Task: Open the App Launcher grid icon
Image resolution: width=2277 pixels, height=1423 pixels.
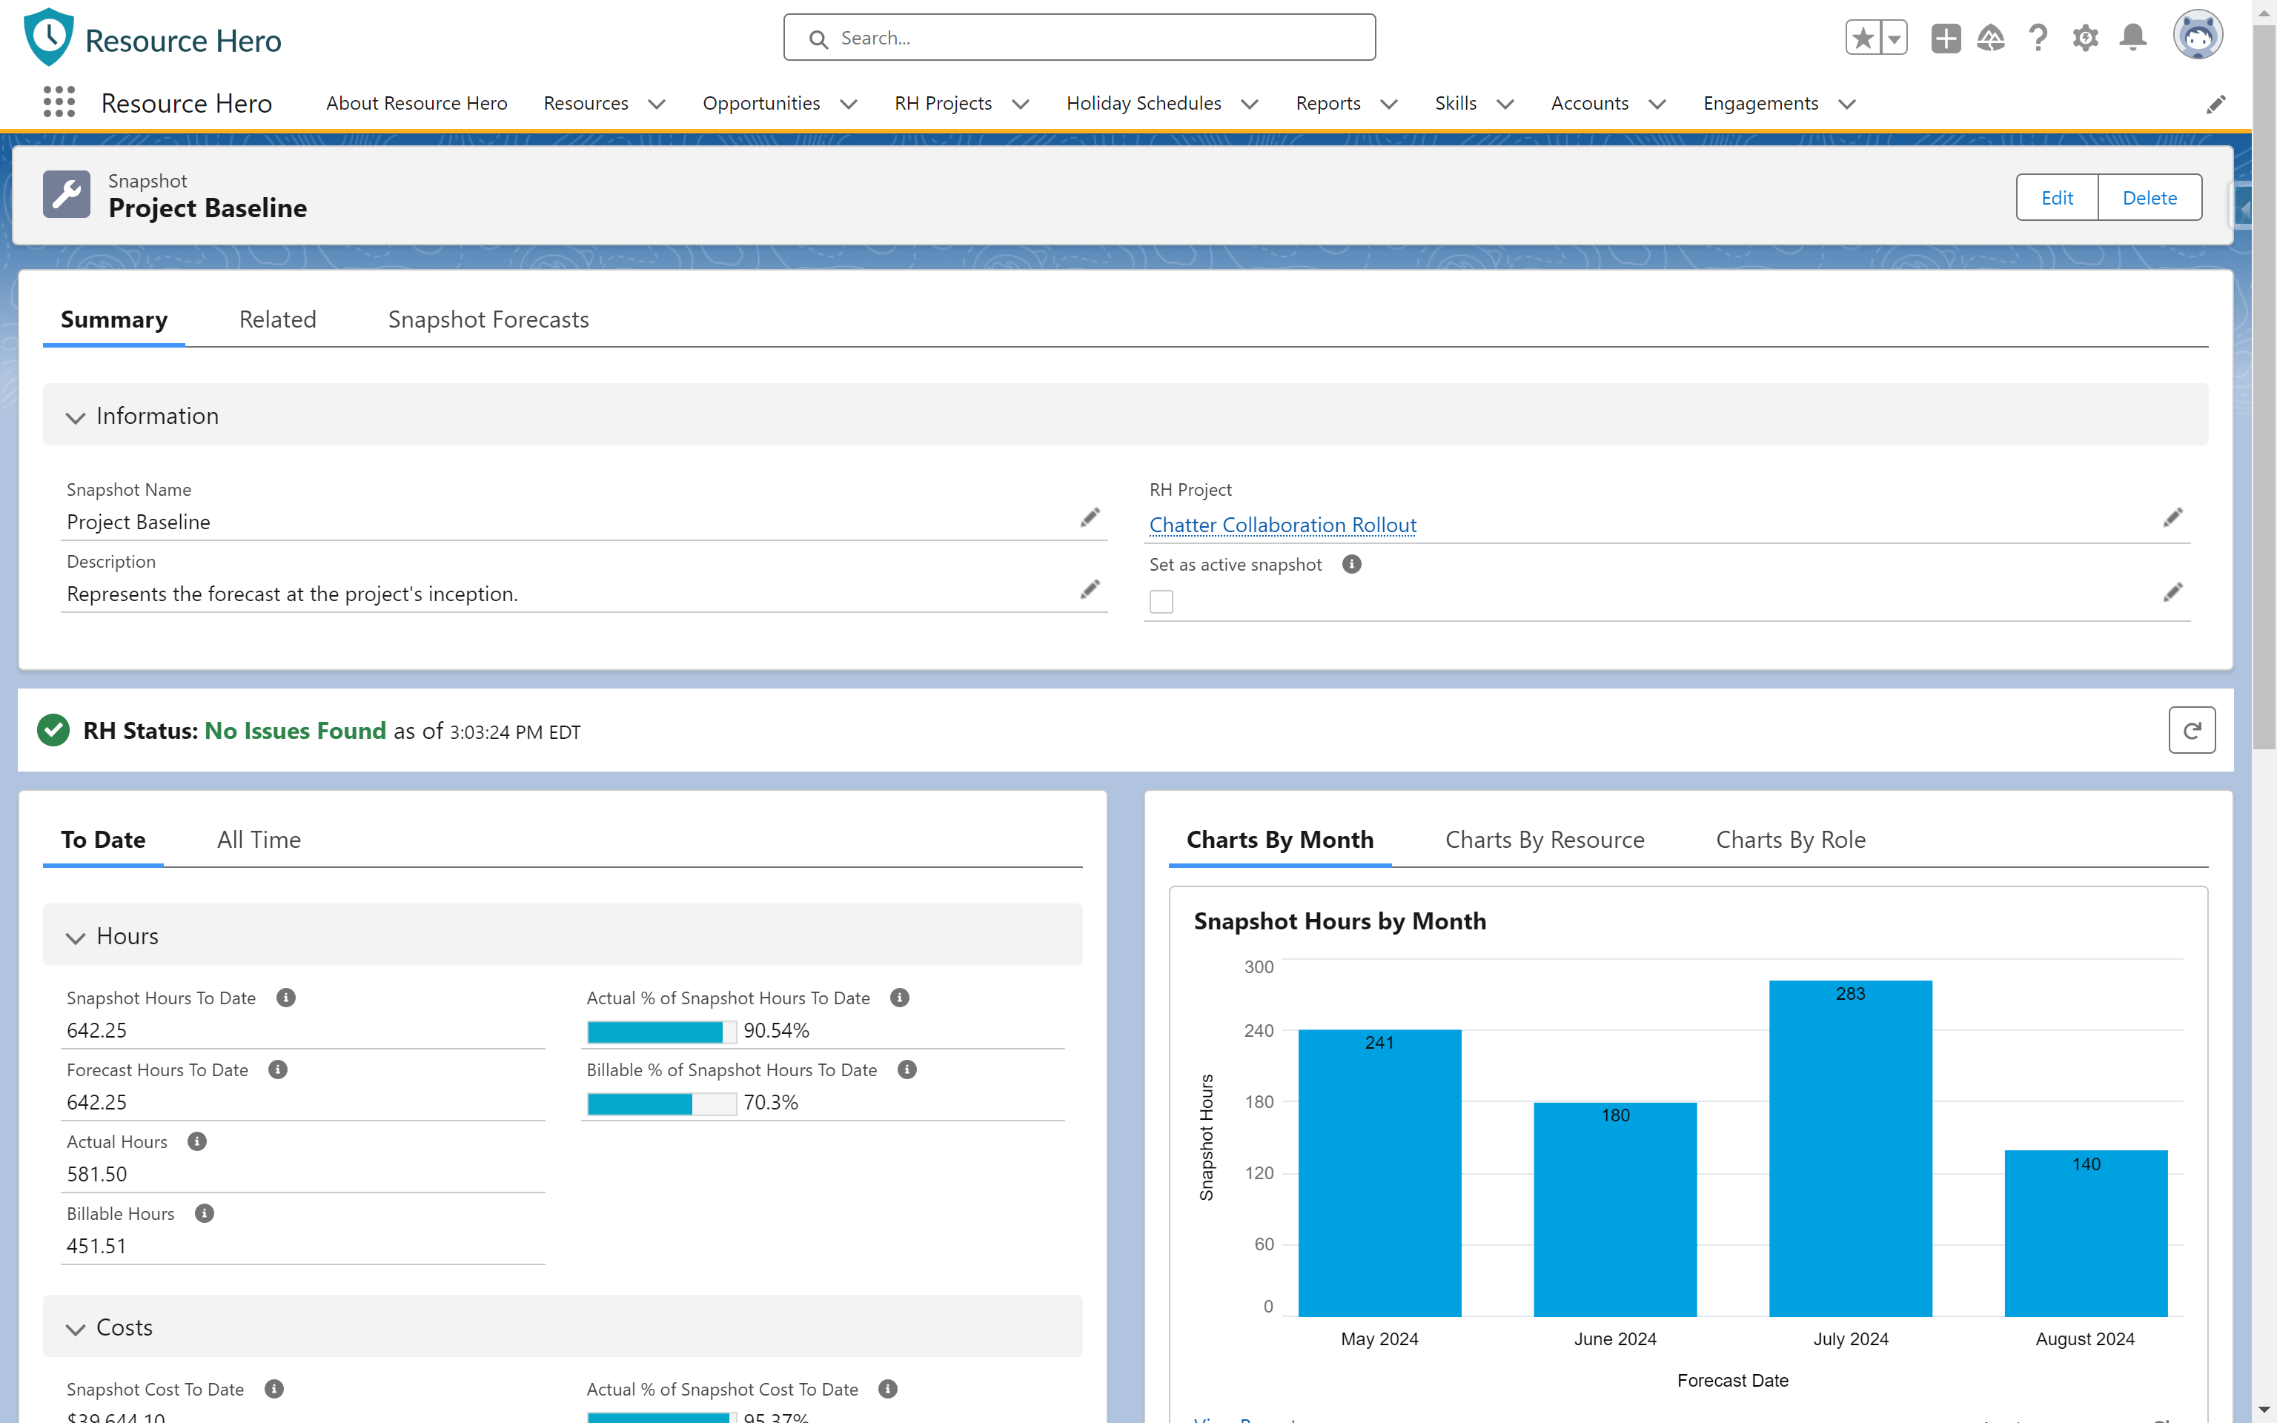Action: [59, 102]
